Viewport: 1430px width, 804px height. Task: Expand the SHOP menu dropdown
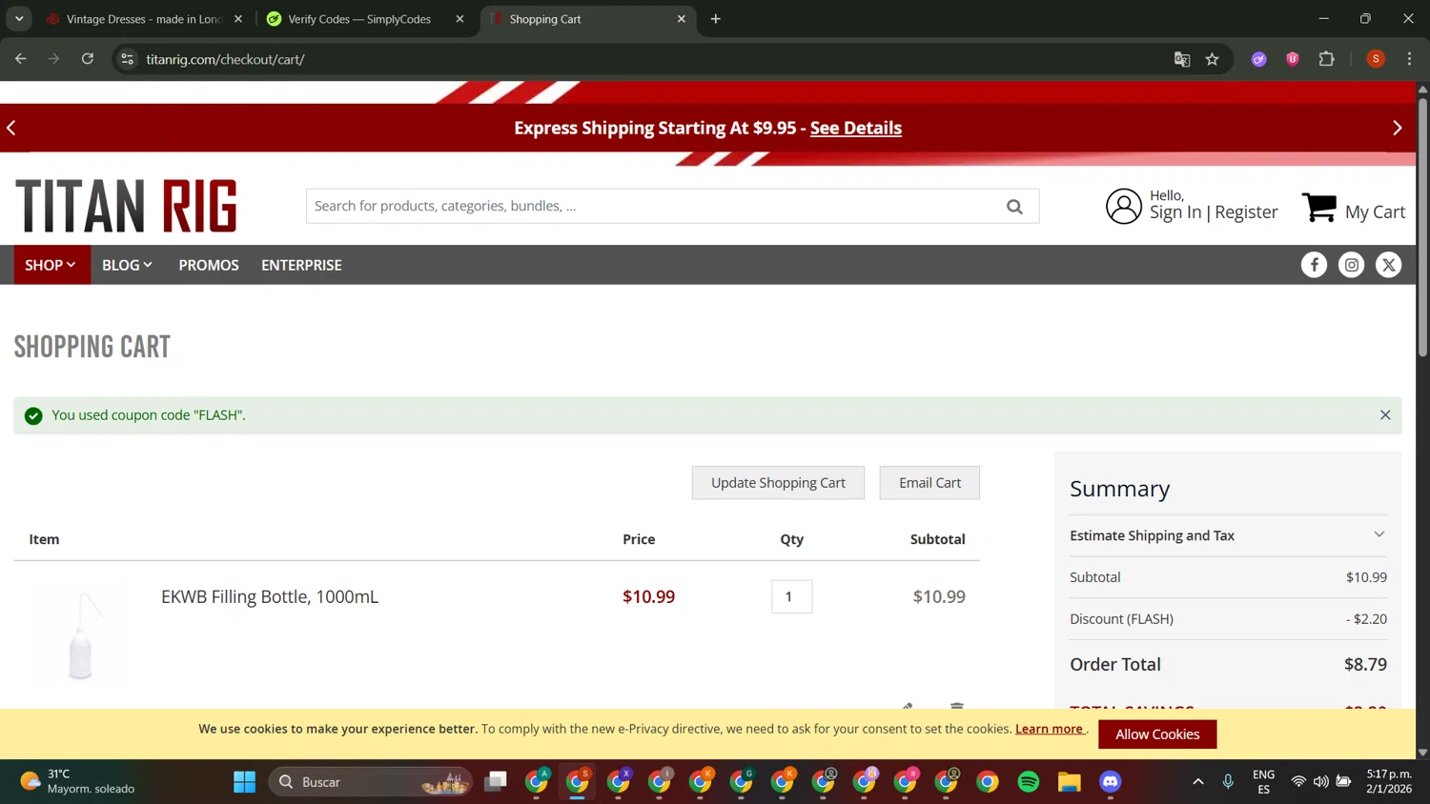(x=51, y=265)
